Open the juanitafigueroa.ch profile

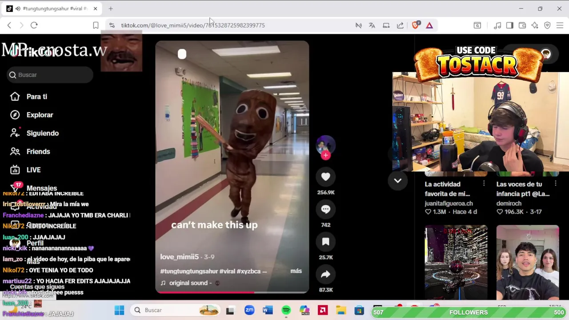point(449,203)
